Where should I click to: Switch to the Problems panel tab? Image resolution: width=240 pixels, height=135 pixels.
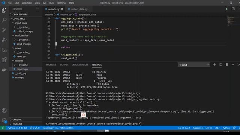click(51, 65)
